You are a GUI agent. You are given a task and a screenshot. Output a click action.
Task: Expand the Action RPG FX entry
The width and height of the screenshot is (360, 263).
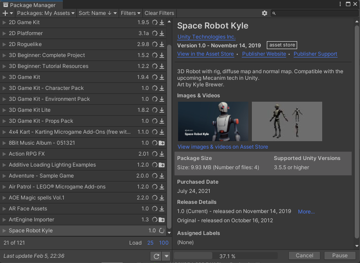4,154
